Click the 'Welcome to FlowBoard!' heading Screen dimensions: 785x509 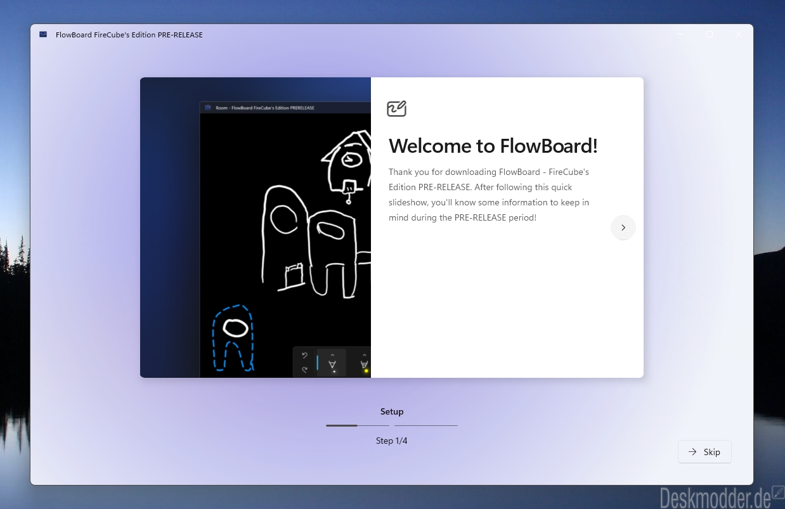(x=493, y=146)
